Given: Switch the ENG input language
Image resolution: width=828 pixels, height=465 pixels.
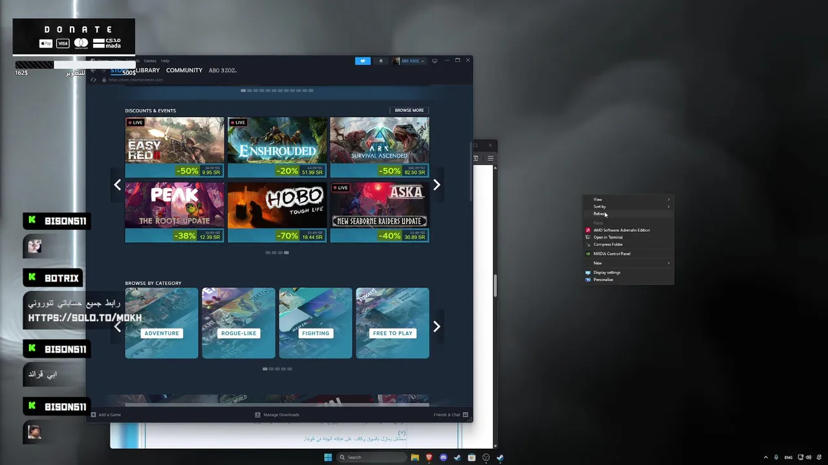Looking at the screenshot, I should click(x=789, y=457).
